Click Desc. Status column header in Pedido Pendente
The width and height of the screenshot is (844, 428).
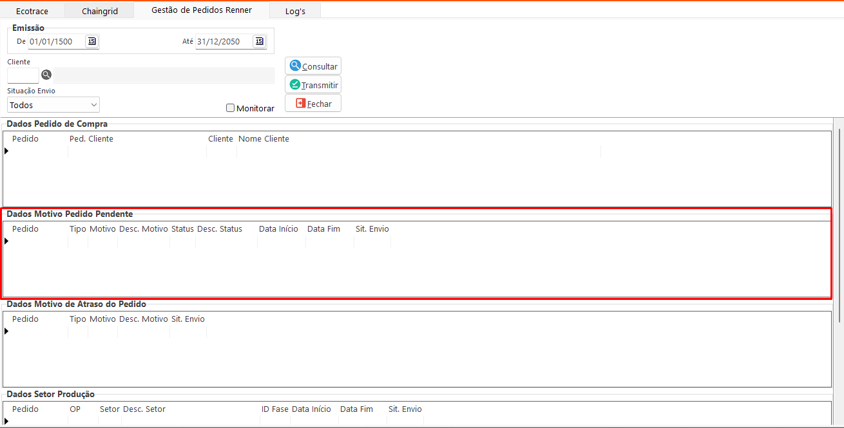pyautogui.click(x=220, y=229)
